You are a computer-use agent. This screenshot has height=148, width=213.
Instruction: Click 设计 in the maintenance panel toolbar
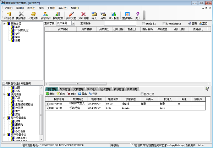93,94
